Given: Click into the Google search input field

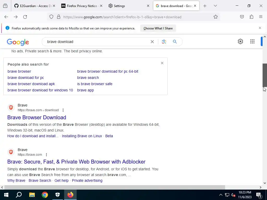Looking at the screenshot, I should click(97, 42).
